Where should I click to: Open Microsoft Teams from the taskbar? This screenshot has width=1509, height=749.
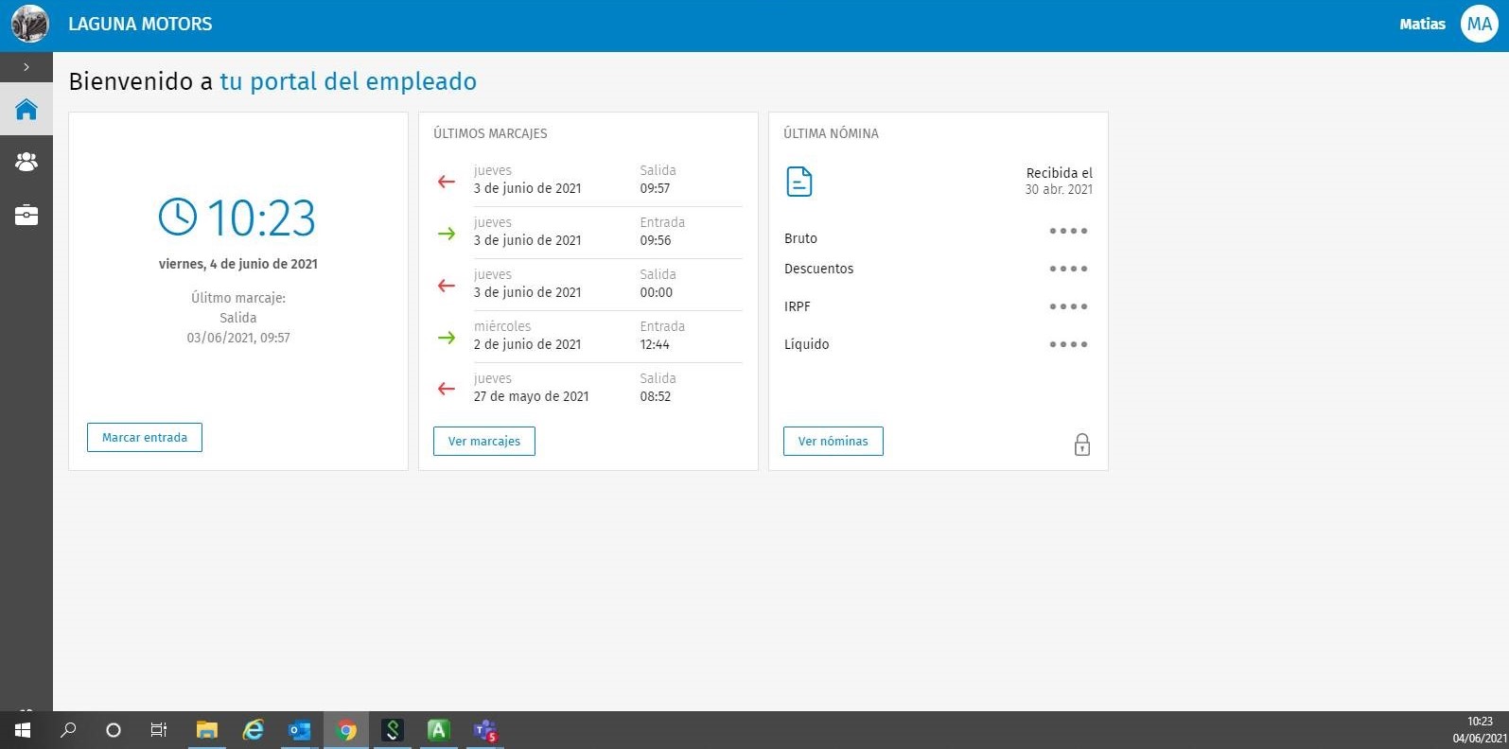[485, 730]
